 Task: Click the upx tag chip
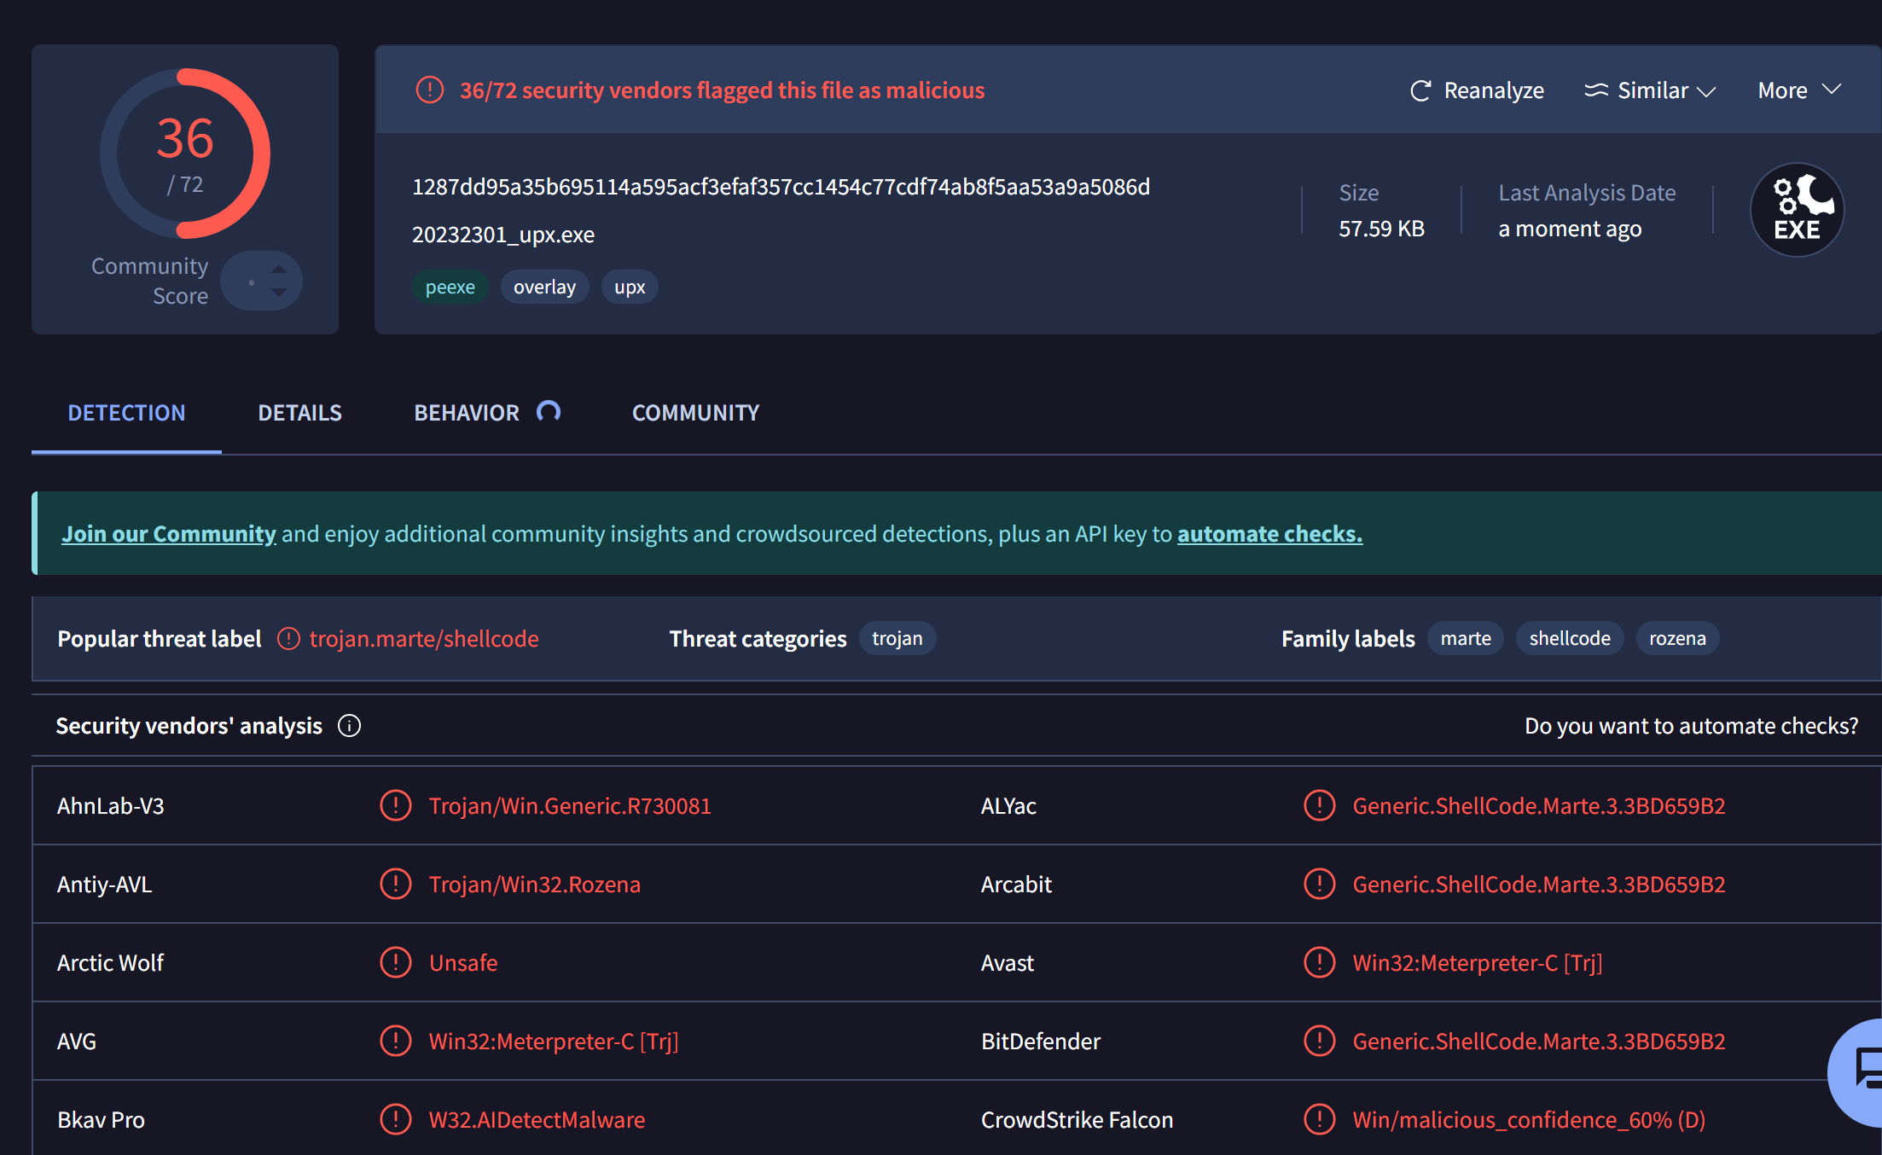tap(630, 287)
